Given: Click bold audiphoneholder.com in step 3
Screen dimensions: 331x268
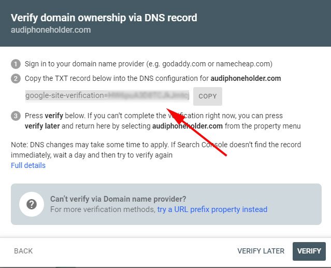Looking at the screenshot, I should tap(188, 126).
